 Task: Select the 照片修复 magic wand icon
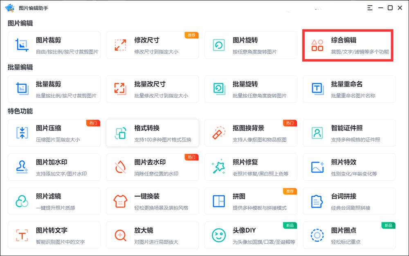[218, 167]
